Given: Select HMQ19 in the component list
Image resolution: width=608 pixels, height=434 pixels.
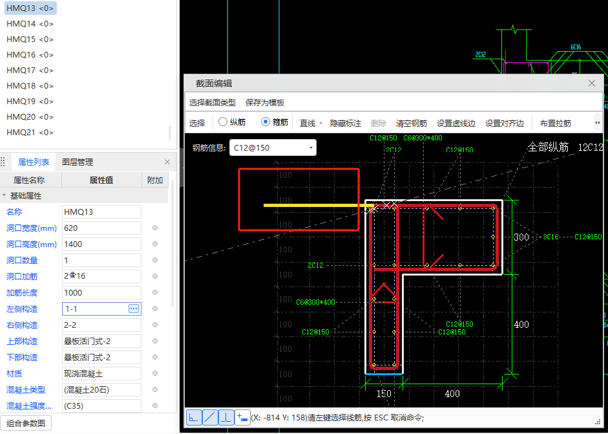Looking at the screenshot, I should [30, 102].
